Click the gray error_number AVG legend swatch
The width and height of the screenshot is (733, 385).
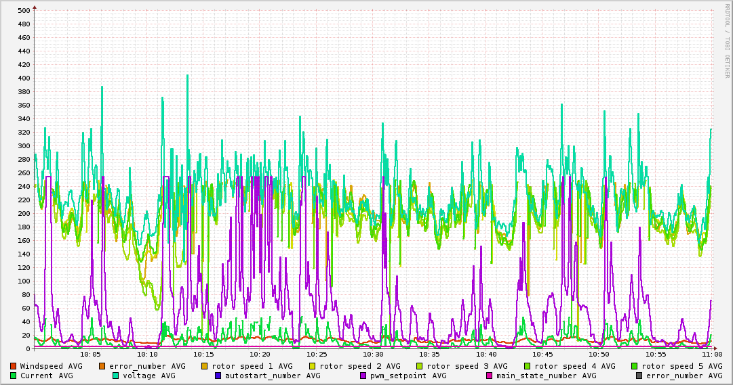pos(639,376)
